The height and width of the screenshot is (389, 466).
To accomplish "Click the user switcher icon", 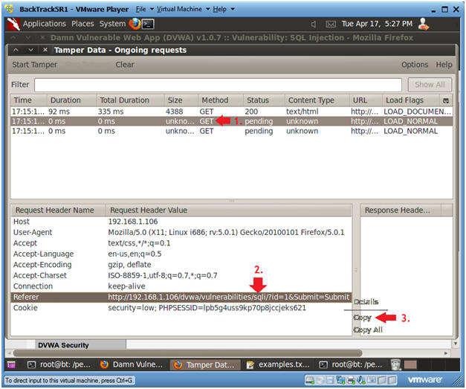I will click(424, 24).
